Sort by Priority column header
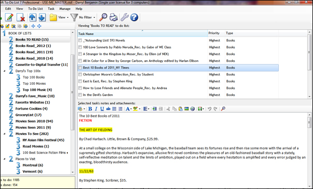The image size is (313, 189). 216,33
